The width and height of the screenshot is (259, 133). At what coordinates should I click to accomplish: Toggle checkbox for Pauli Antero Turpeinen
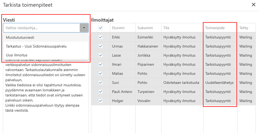[101, 92]
